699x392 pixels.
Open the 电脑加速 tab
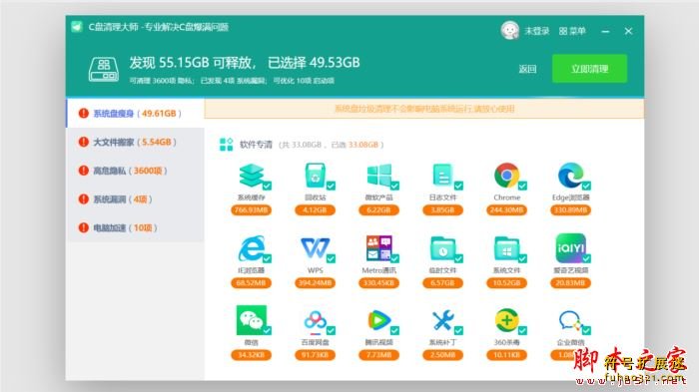point(135,227)
